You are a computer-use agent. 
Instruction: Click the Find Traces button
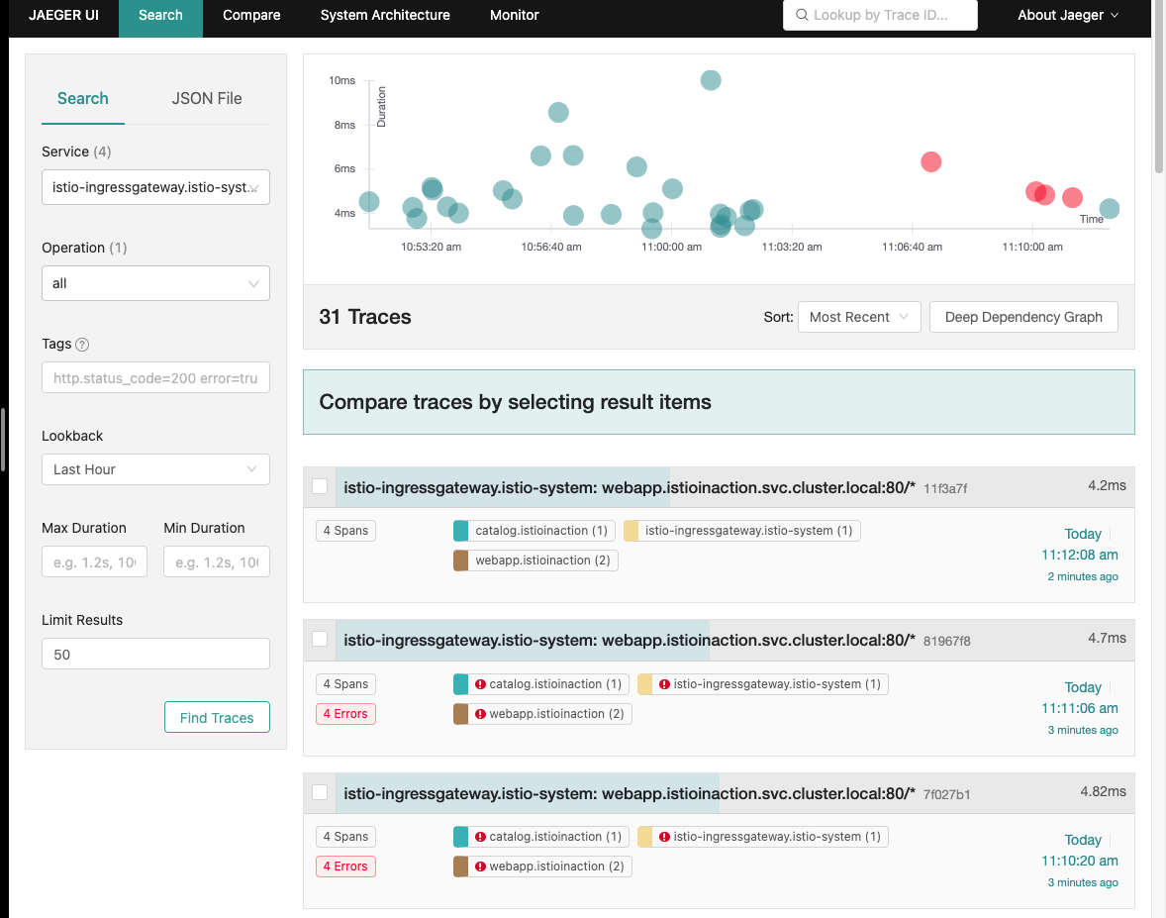click(217, 717)
